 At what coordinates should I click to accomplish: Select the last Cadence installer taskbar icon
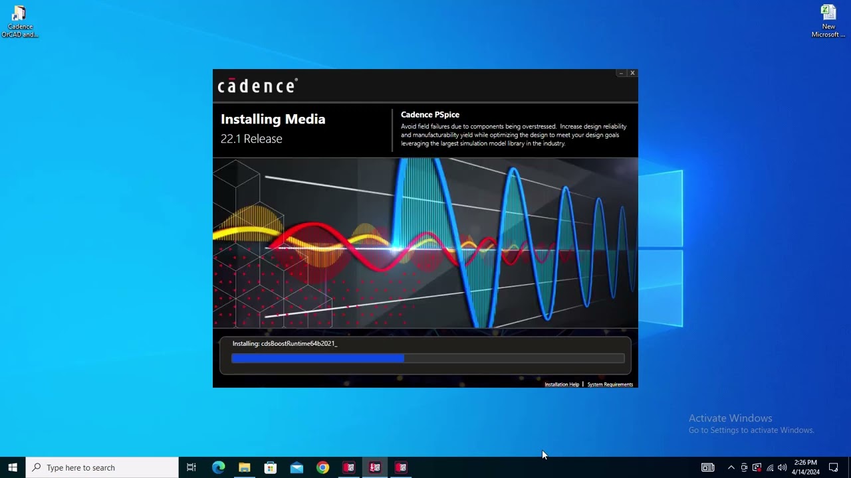(401, 467)
